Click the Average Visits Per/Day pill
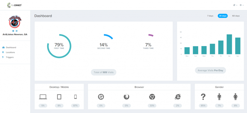Image resolution: width=247 pixels, height=113 pixels. click(x=211, y=70)
